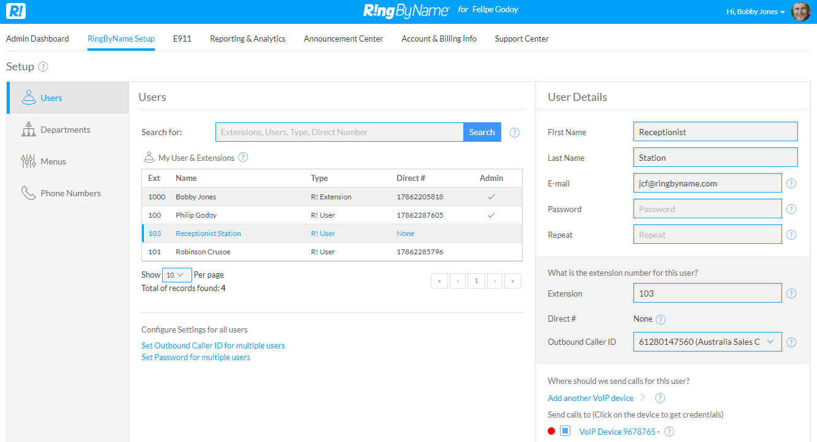Image resolution: width=817 pixels, height=442 pixels.
Task: Click the Menus sliders icon
Action: click(28, 161)
